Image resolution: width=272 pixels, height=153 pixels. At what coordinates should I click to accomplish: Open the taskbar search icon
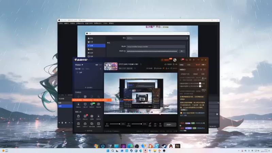click(x=113, y=151)
